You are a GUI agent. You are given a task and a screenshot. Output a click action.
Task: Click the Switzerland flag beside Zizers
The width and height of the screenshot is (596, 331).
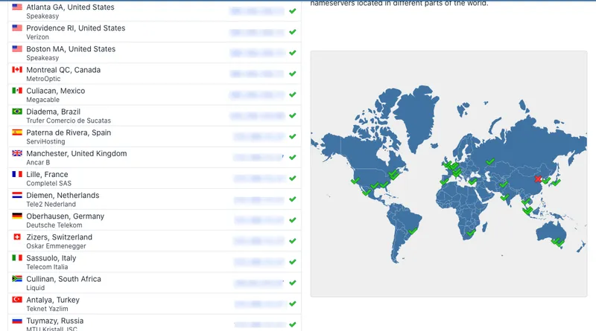point(17,237)
